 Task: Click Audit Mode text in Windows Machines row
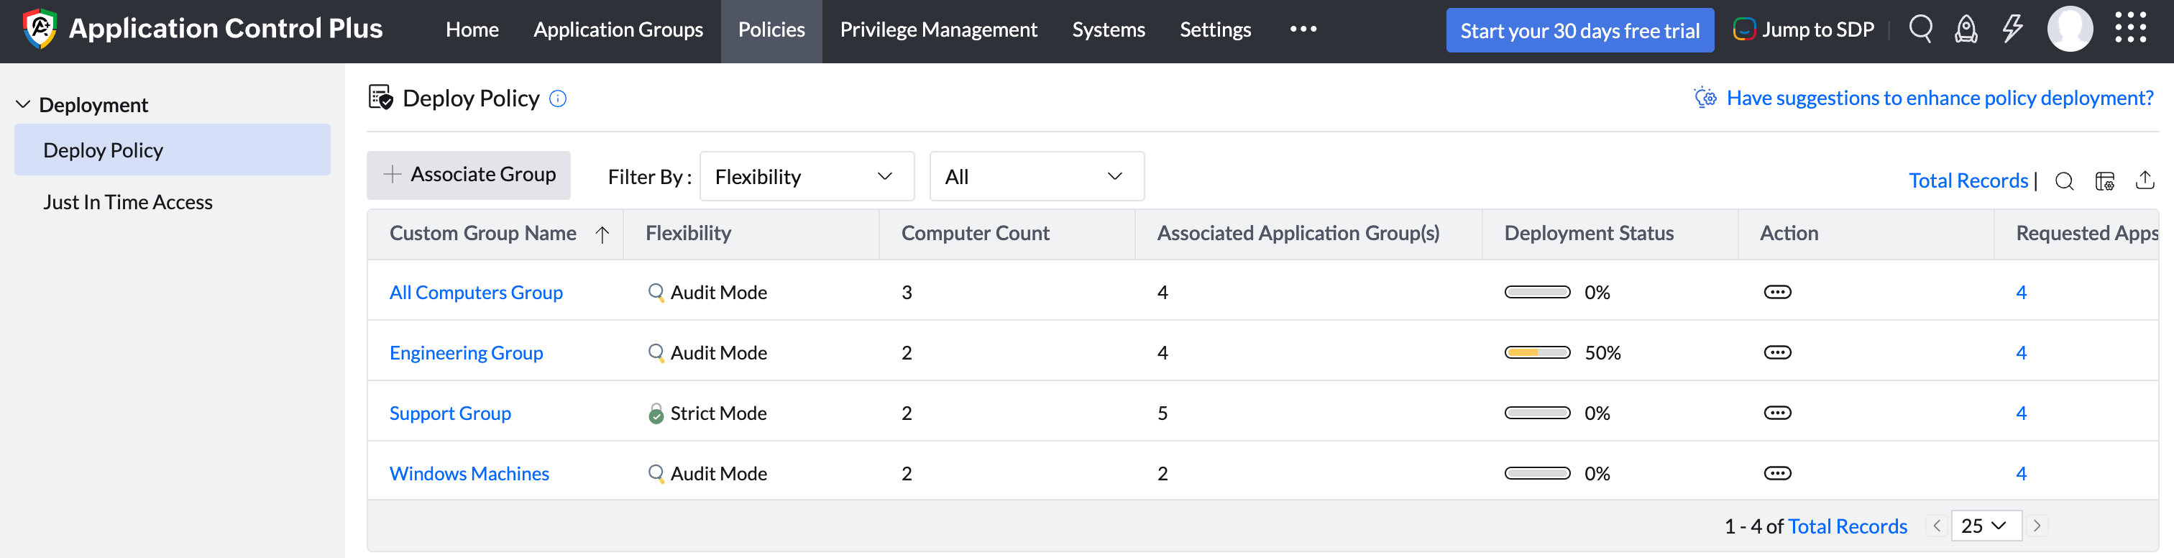pos(718,474)
